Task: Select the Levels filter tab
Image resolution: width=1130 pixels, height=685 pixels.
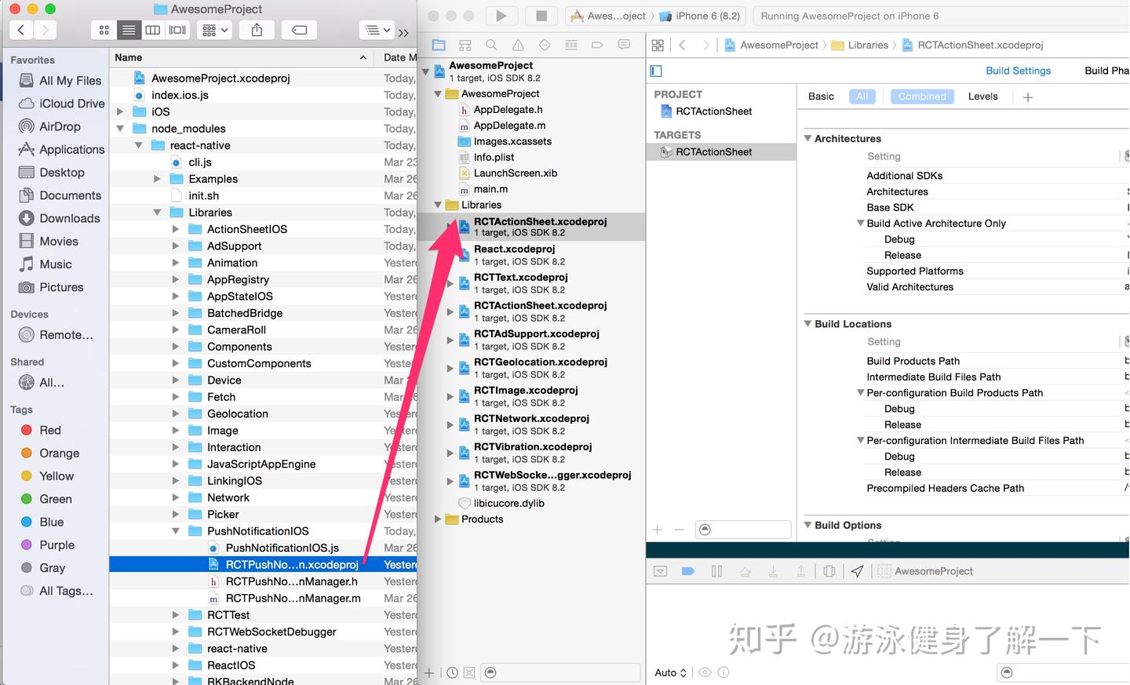Action: click(982, 96)
